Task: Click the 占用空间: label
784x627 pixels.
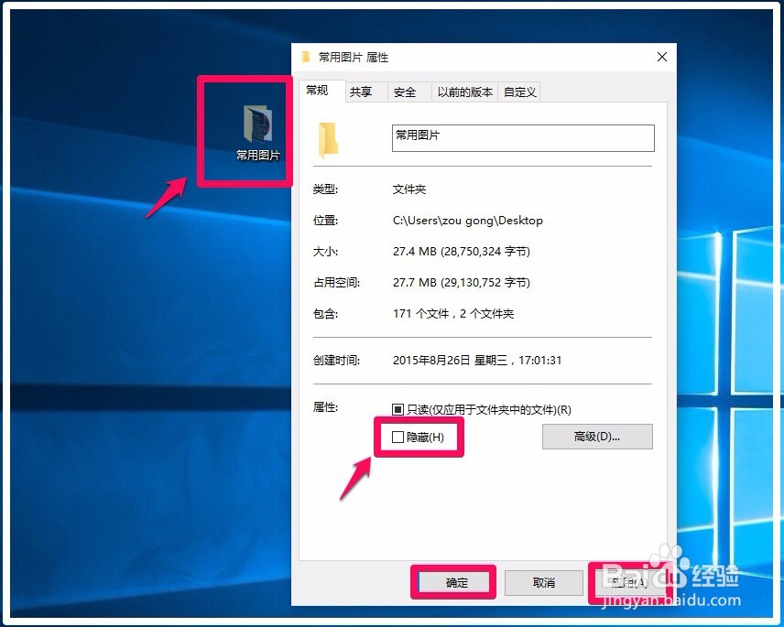Action: click(x=336, y=282)
